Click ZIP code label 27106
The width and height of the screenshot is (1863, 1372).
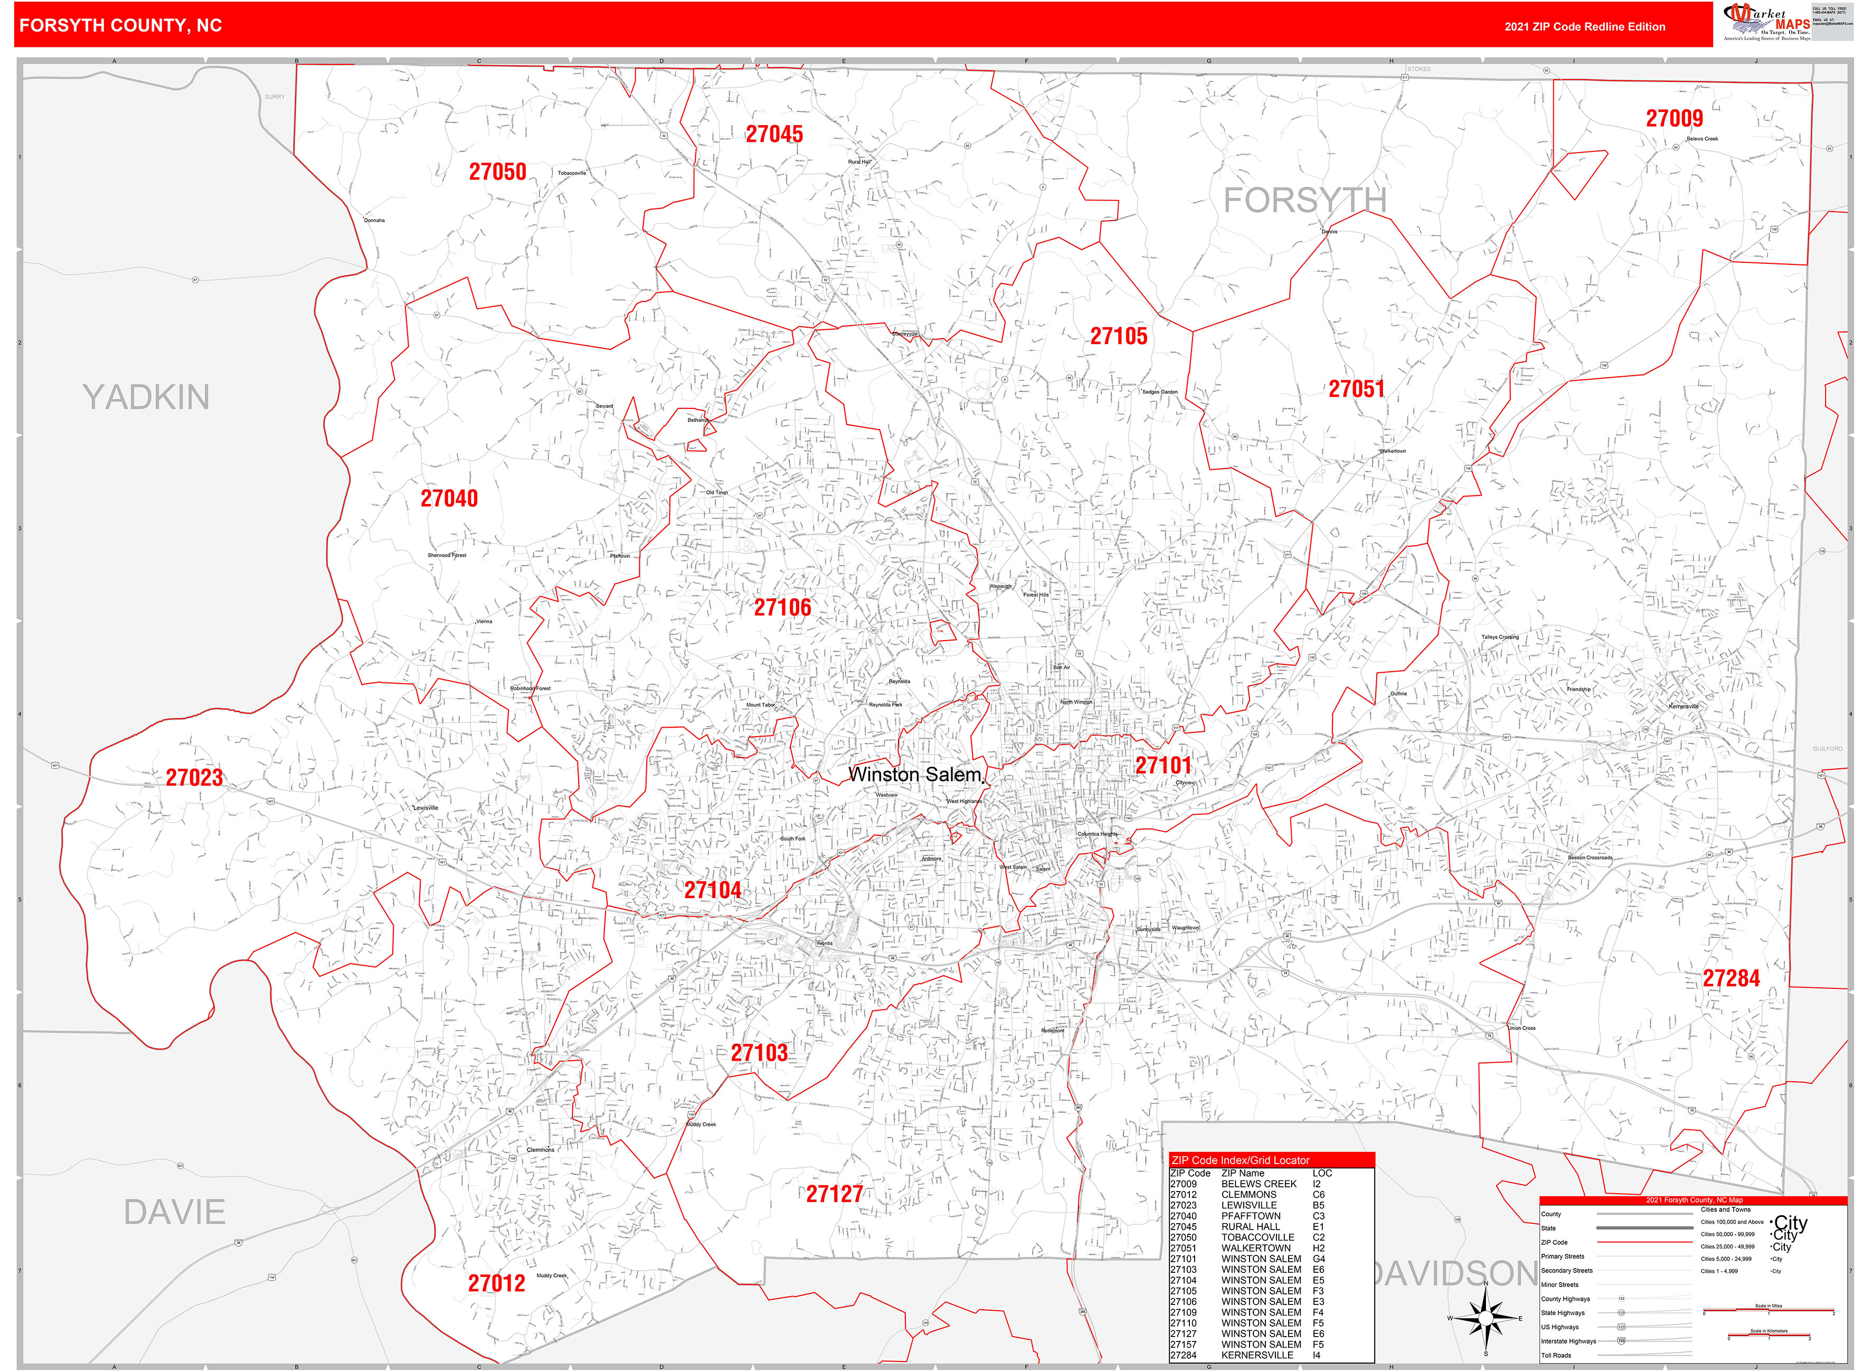pyautogui.click(x=782, y=607)
